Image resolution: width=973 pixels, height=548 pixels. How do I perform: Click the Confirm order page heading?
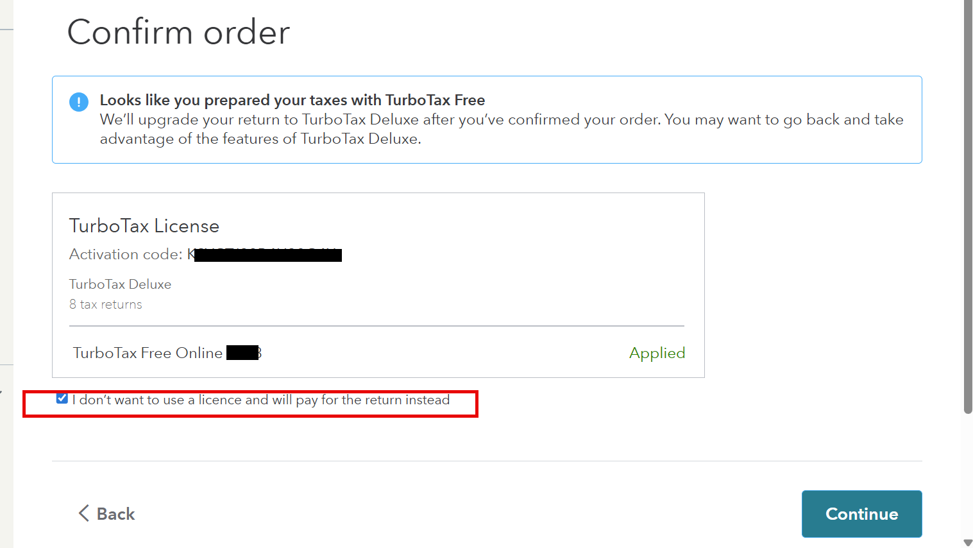[178, 32]
